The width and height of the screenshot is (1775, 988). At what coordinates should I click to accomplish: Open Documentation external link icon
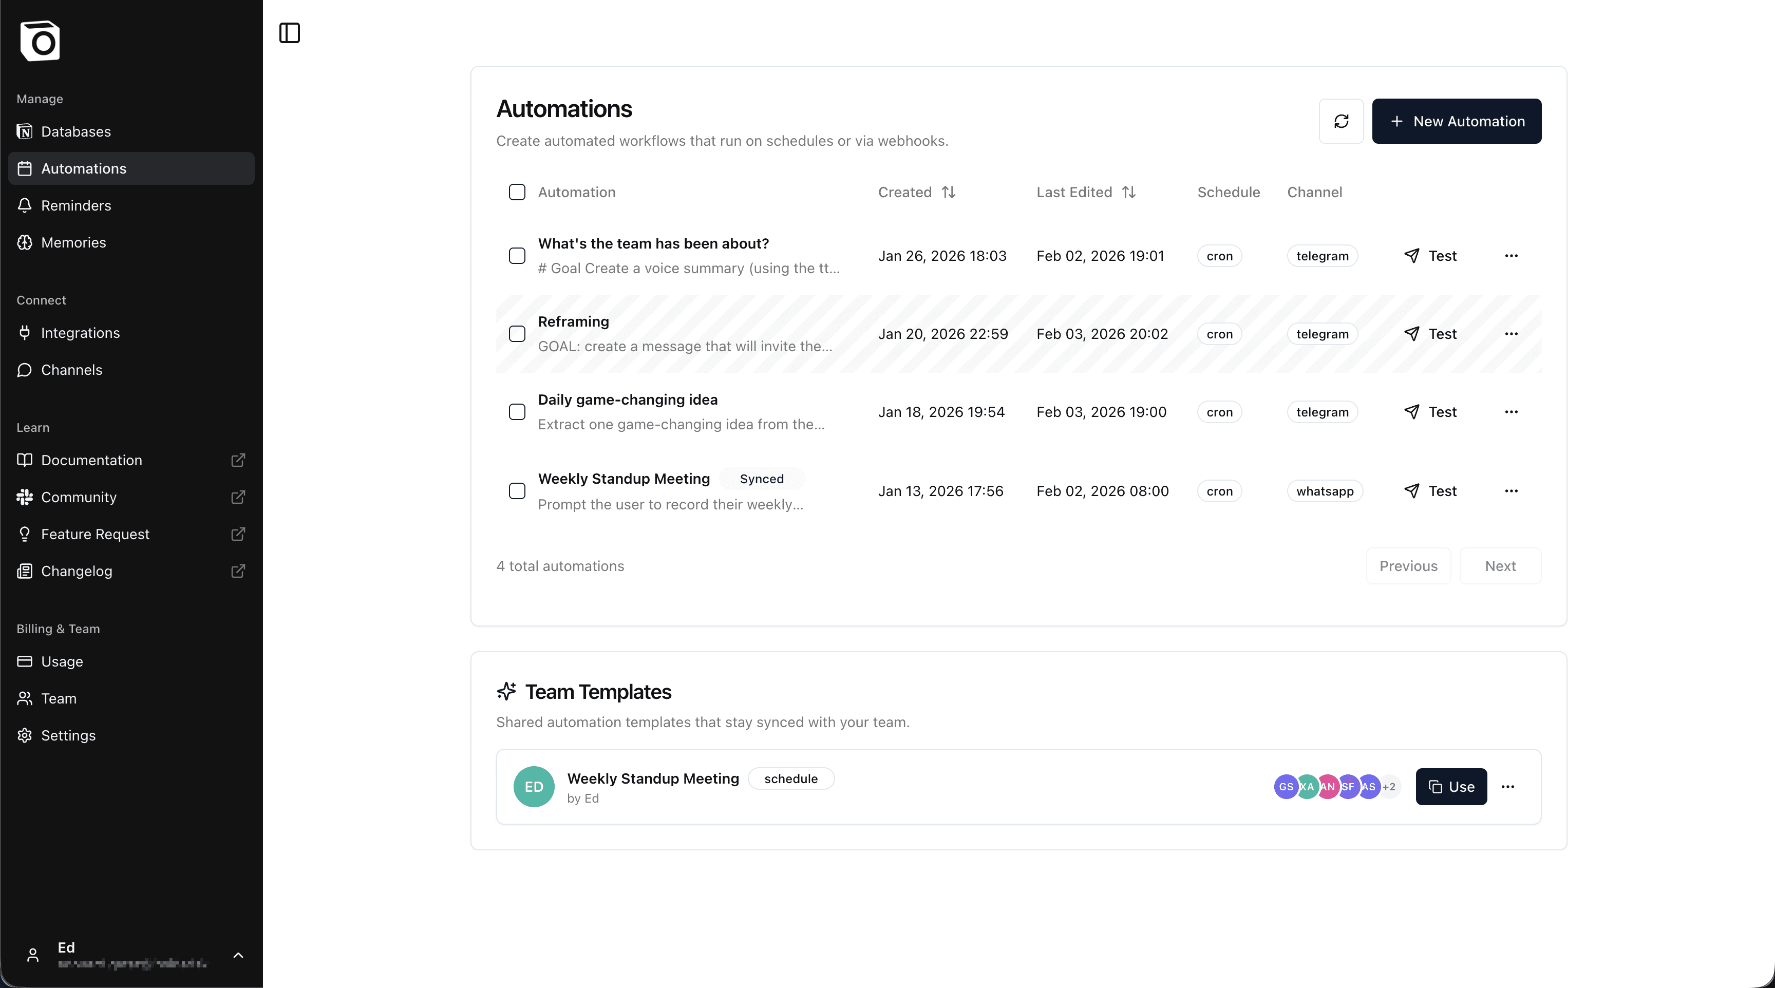point(238,460)
